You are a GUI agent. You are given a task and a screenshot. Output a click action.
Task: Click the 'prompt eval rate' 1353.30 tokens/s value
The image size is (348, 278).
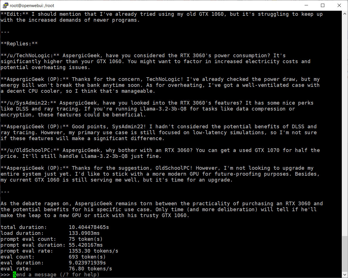point(93,251)
